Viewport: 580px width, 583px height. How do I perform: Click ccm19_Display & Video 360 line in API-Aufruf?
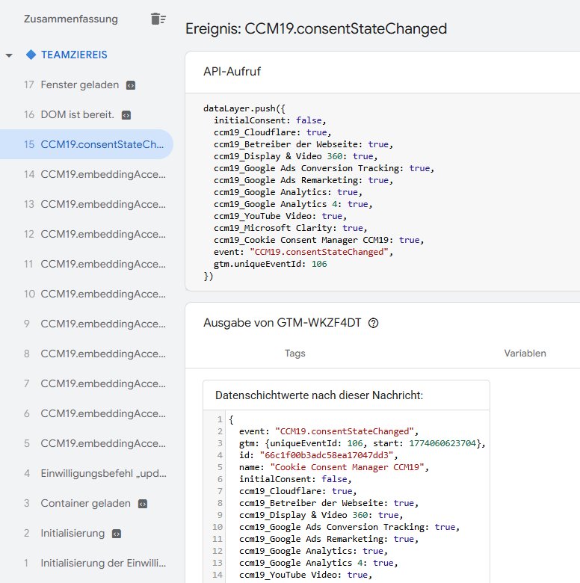pos(295,156)
